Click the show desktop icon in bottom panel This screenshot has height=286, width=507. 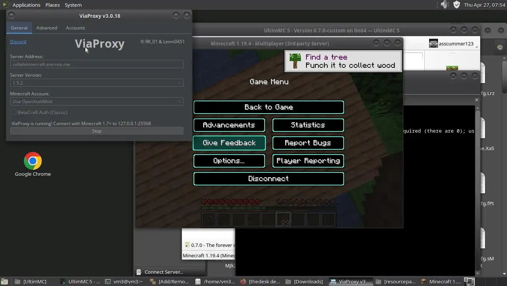pos(4,282)
